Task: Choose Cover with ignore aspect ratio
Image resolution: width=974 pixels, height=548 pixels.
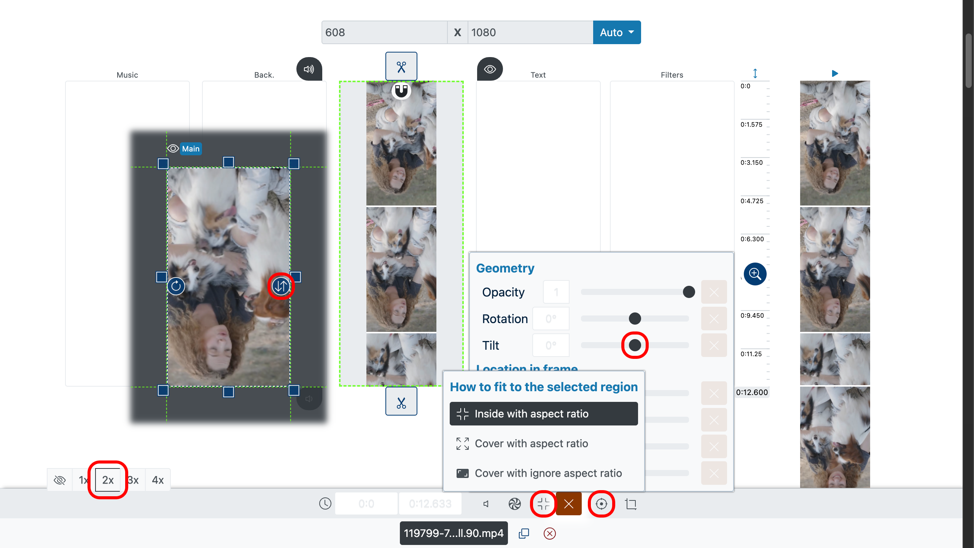Action: 548,473
